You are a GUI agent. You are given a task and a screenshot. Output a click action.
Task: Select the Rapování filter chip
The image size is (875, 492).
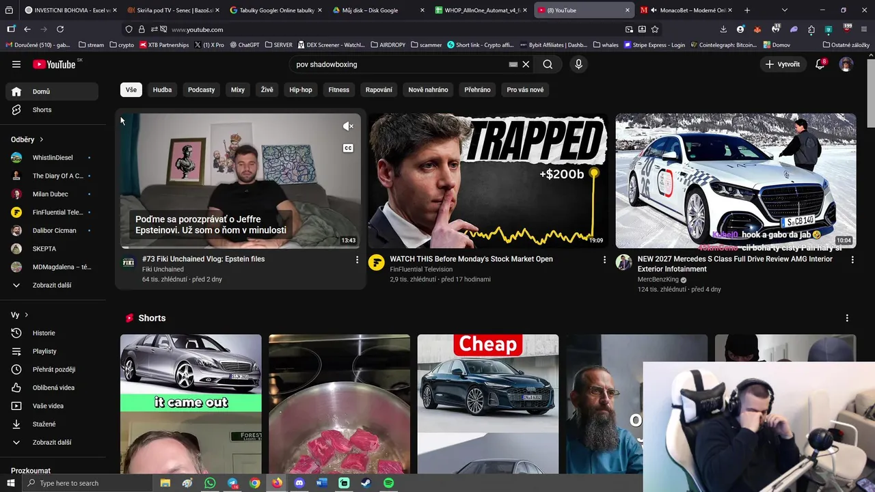[379, 90]
